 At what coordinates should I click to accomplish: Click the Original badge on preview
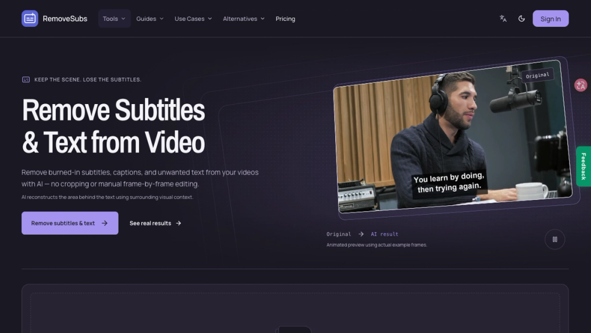click(537, 76)
